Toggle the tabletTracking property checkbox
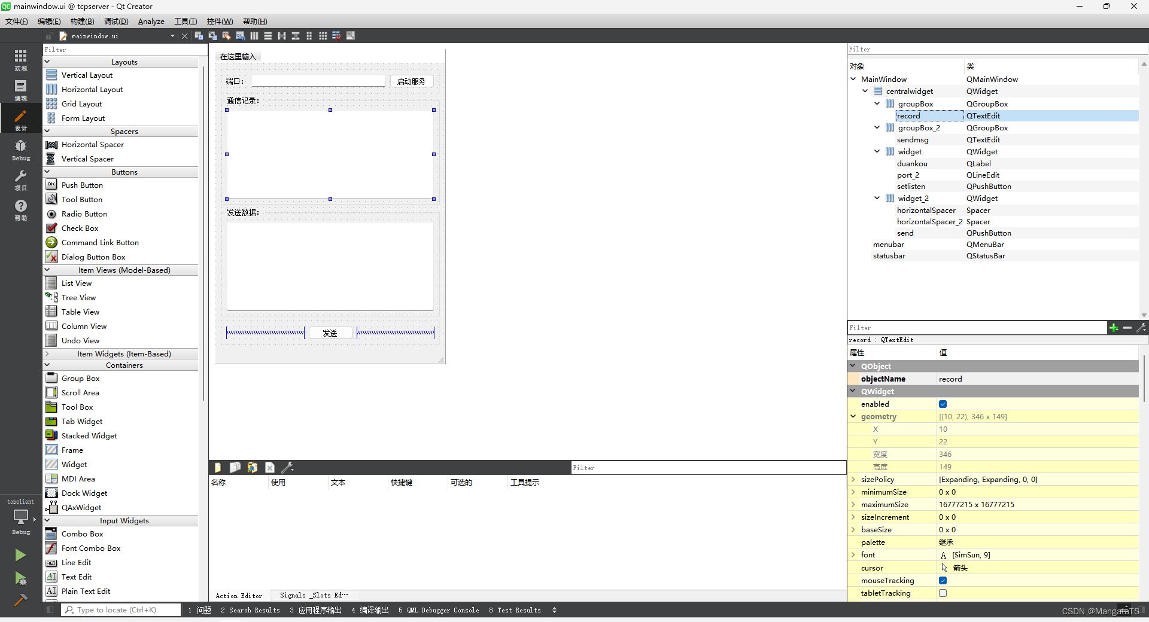Image resolution: width=1149 pixels, height=622 pixels. 943,593
